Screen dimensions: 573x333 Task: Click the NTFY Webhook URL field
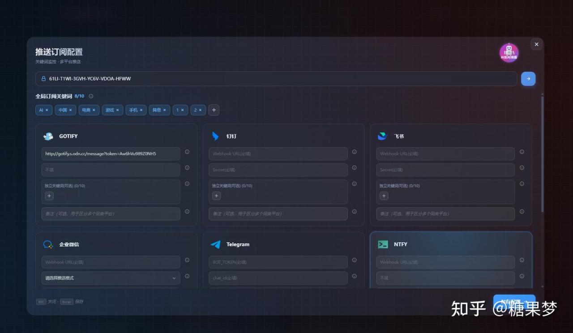[445, 262]
